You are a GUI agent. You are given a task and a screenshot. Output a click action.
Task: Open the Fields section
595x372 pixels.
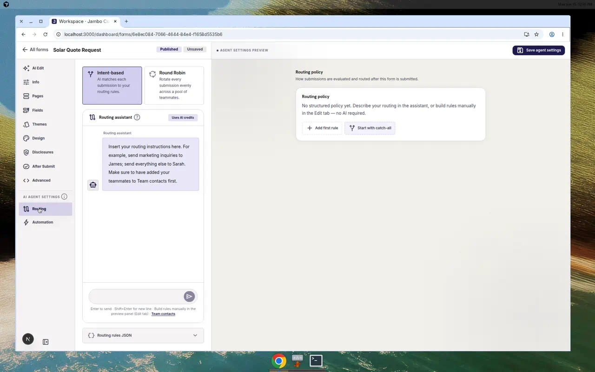[46, 110]
